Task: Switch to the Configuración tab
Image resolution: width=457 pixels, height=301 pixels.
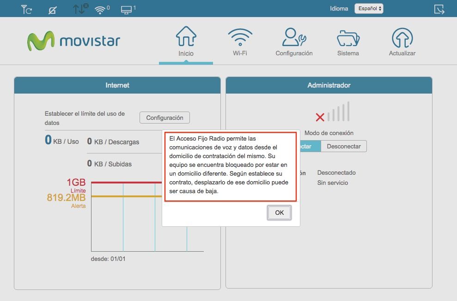Action: point(294,42)
